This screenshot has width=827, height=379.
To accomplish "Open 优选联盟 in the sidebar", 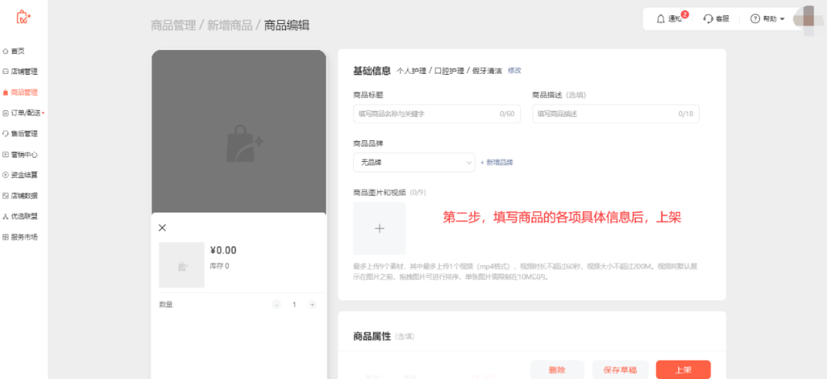I will (x=20, y=216).
